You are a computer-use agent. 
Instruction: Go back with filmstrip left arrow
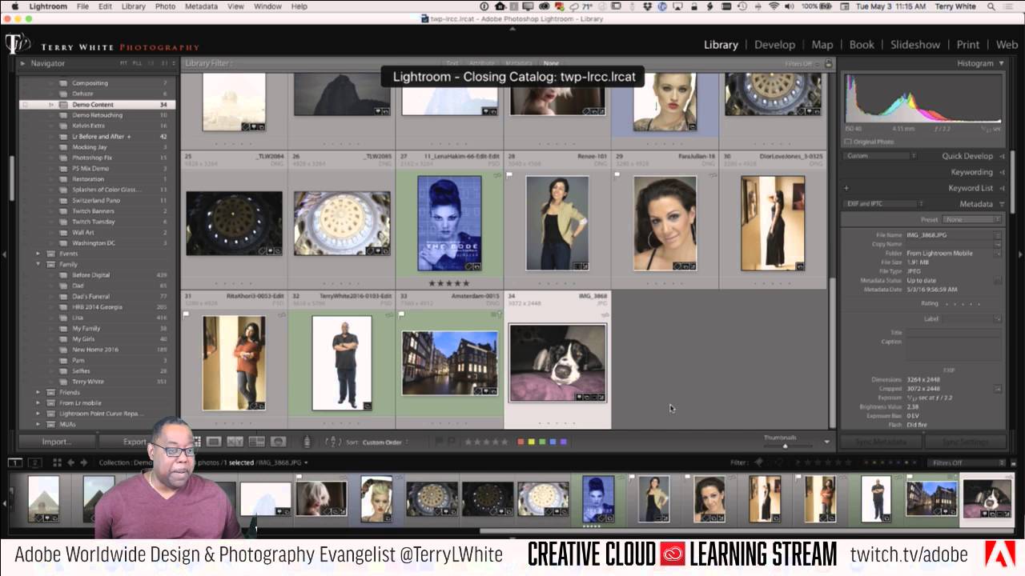(x=70, y=462)
